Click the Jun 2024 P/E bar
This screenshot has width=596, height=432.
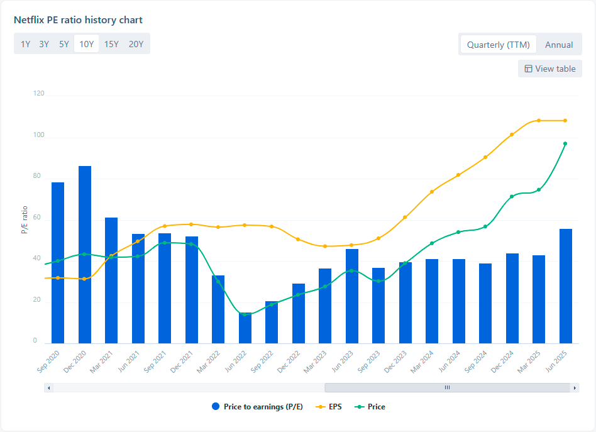[459, 301]
